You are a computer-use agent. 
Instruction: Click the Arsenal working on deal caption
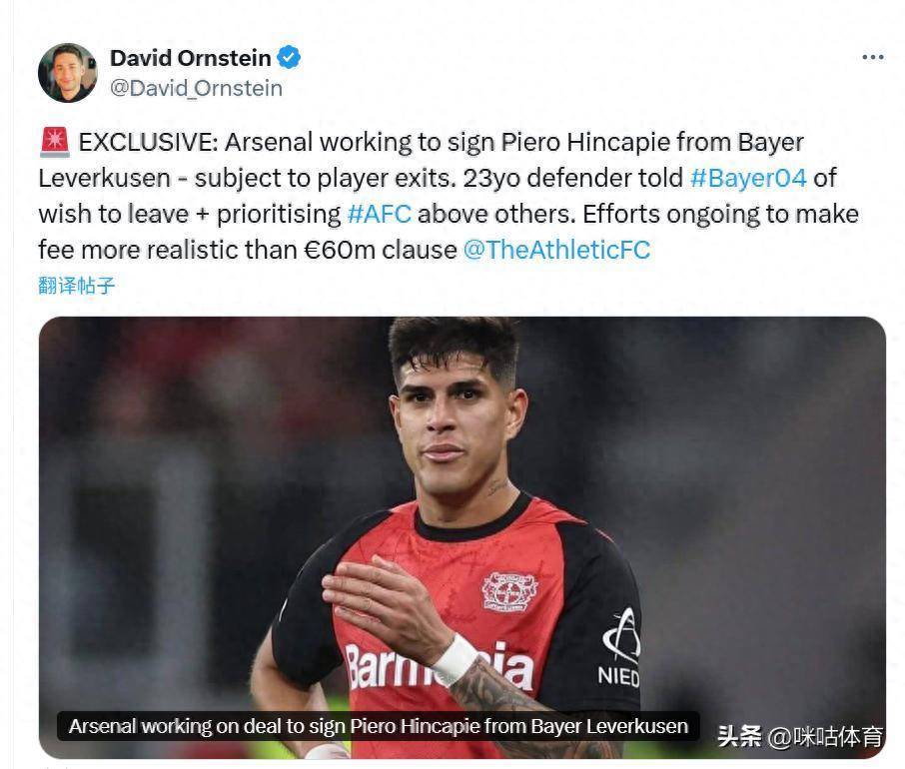click(378, 726)
